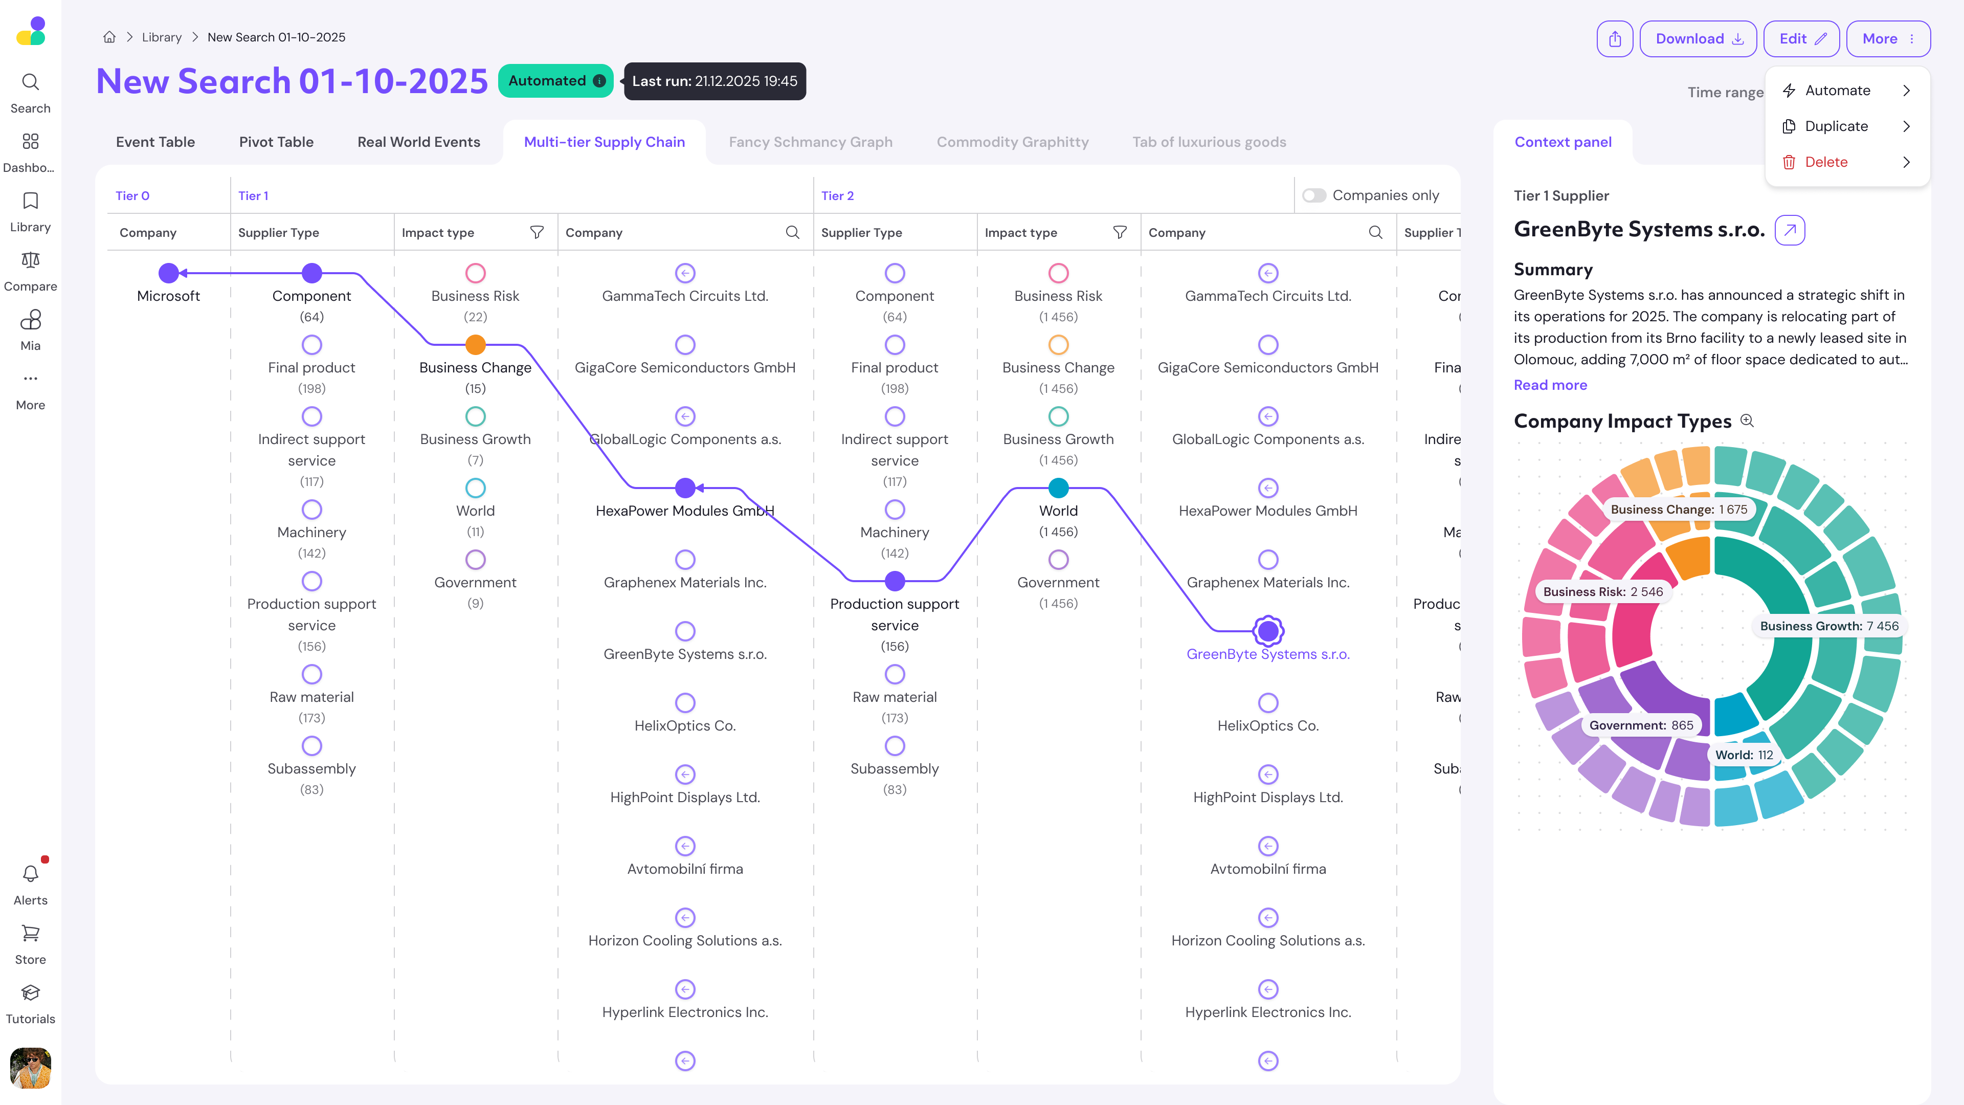The height and width of the screenshot is (1105, 1964).
Task: Select Tier 1 Final product node
Action: 311,345
